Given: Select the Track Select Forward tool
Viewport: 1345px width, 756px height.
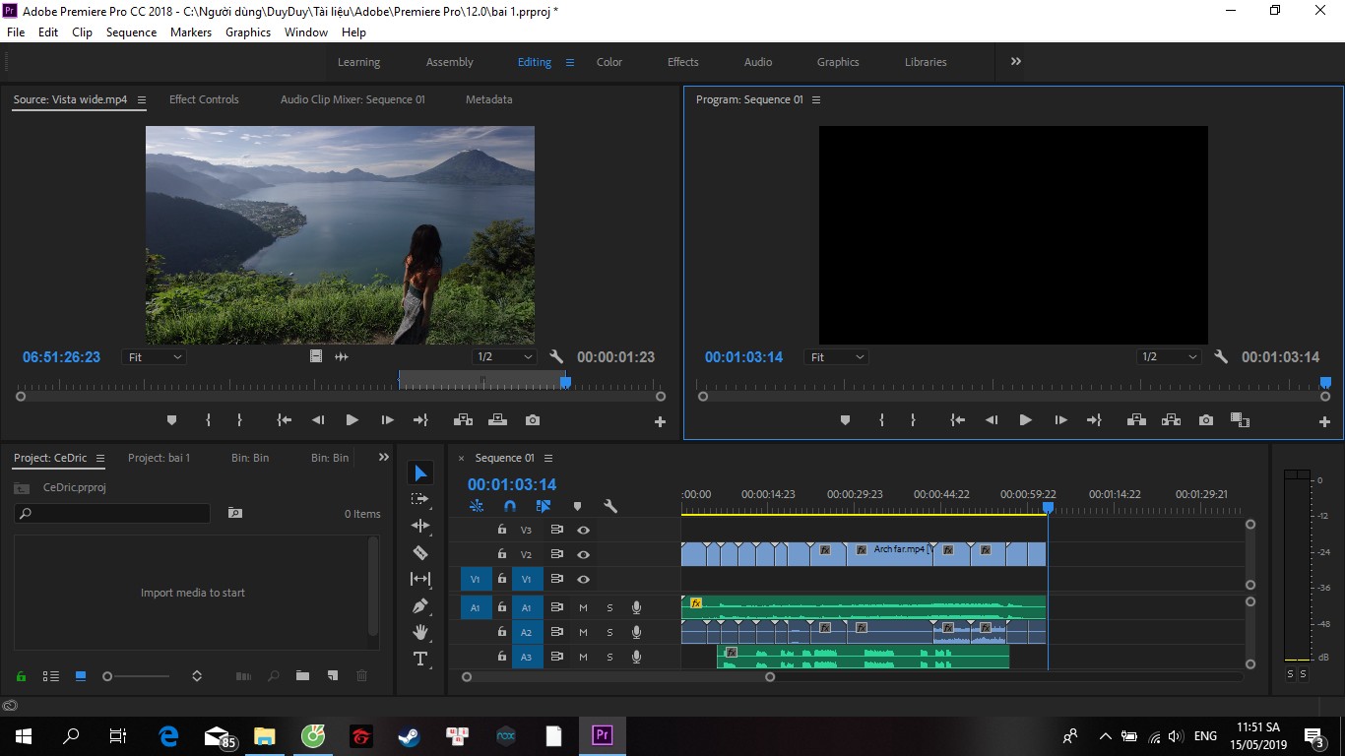Looking at the screenshot, I should click(420, 499).
